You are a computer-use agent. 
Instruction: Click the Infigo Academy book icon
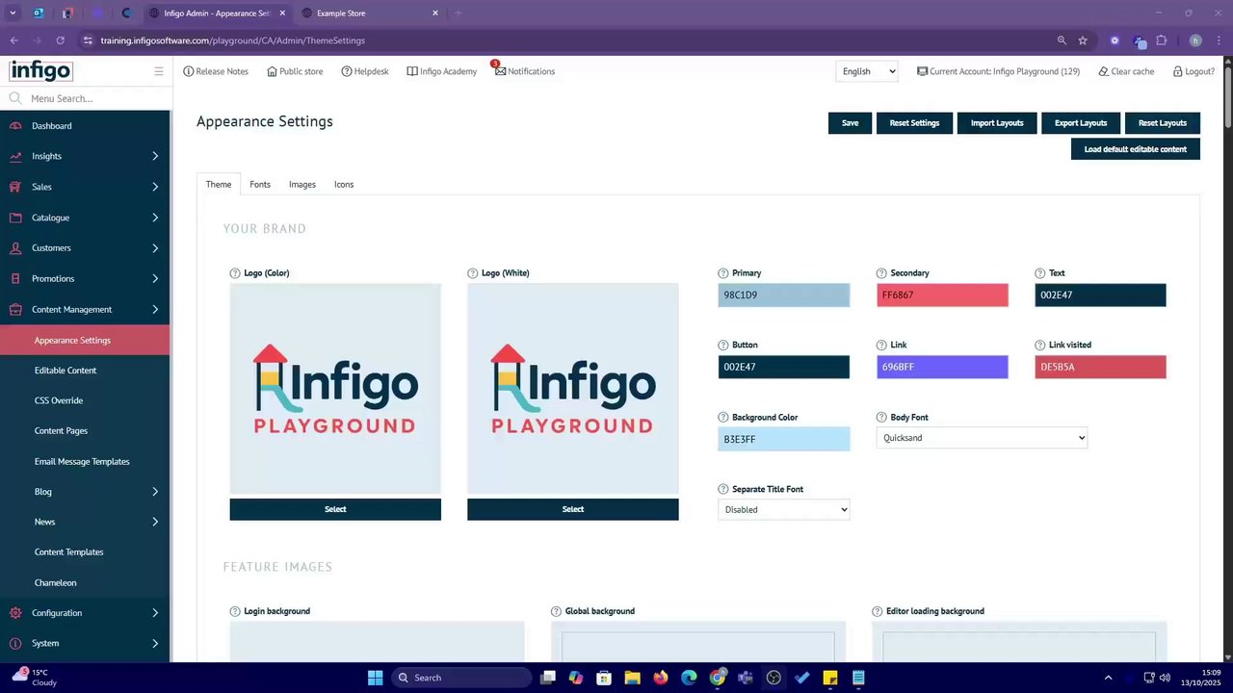[x=412, y=71]
